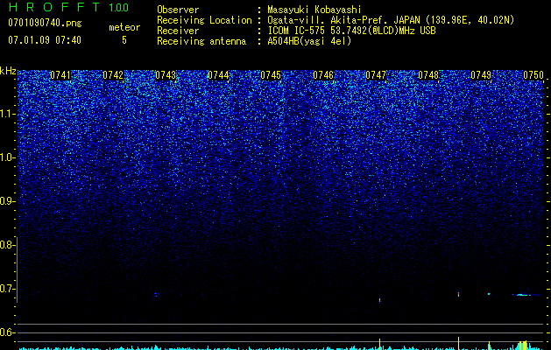Click the meteor label
Viewport: 551px width, 350px height.
click(124, 27)
